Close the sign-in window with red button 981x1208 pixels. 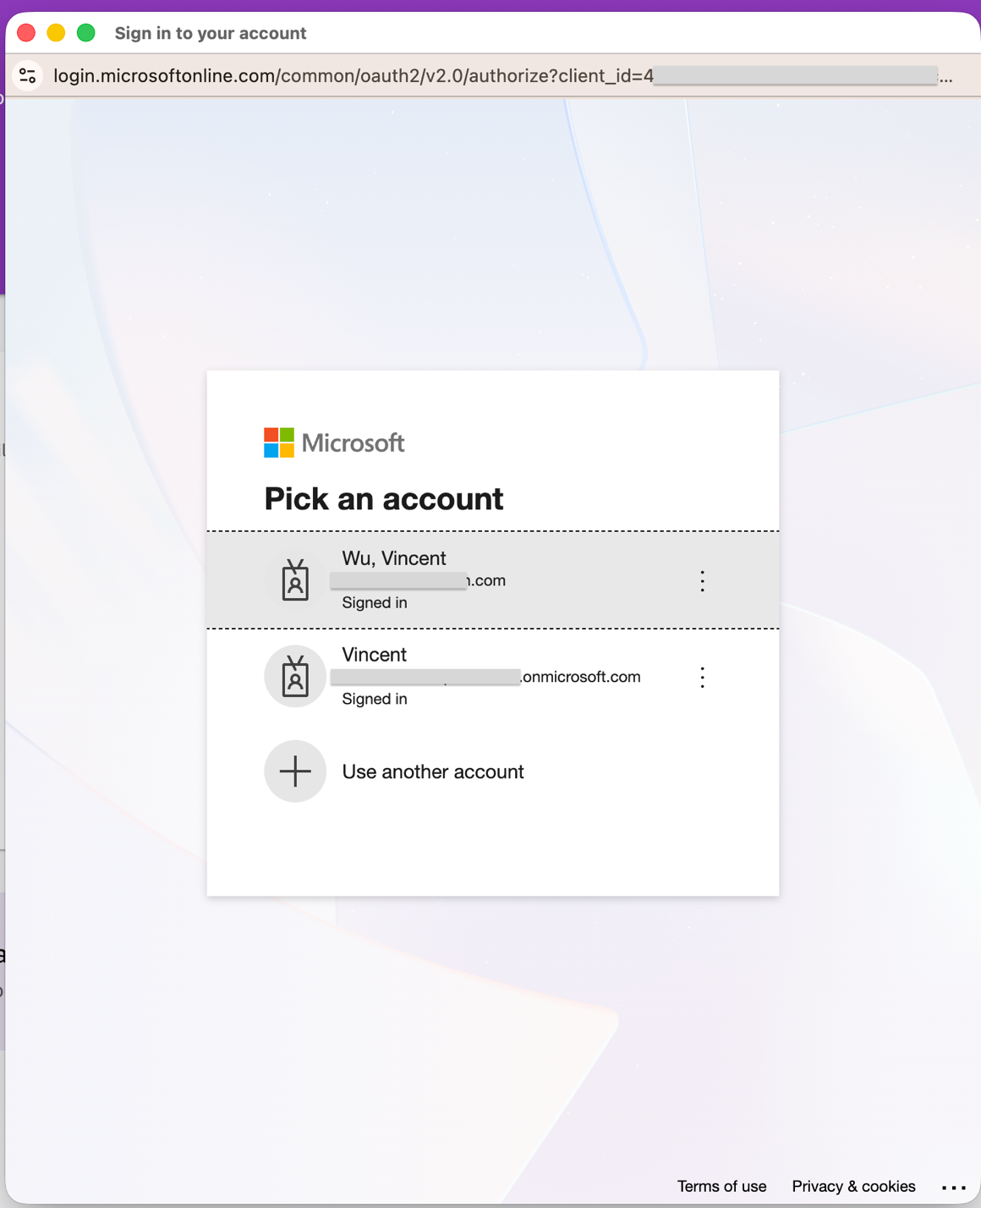click(26, 33)
